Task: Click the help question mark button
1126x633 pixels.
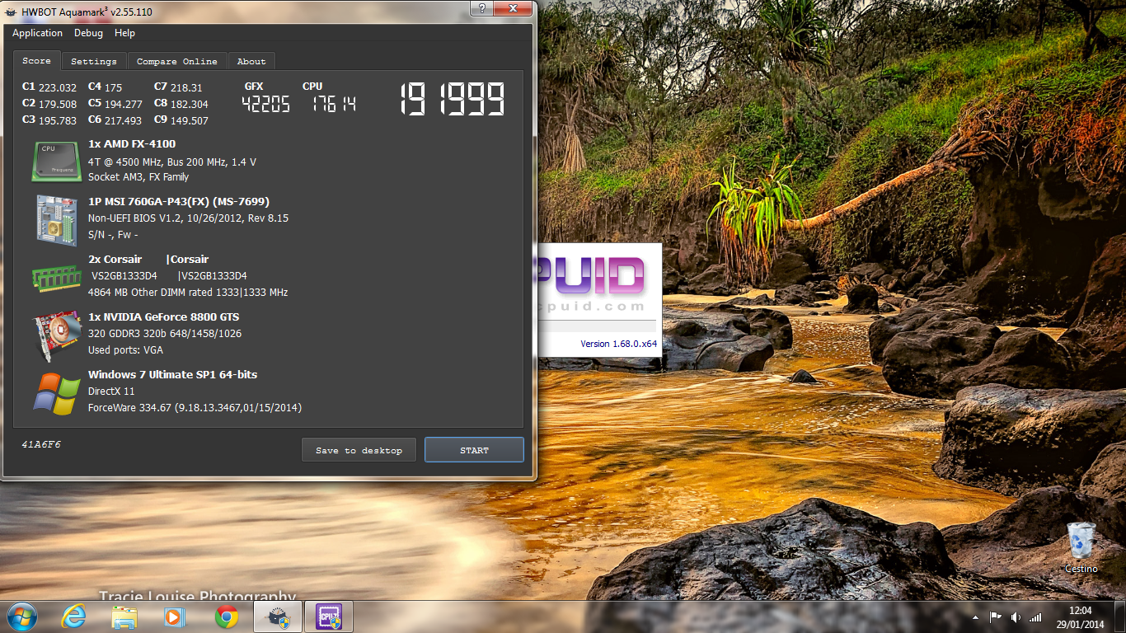Action: 481,8
